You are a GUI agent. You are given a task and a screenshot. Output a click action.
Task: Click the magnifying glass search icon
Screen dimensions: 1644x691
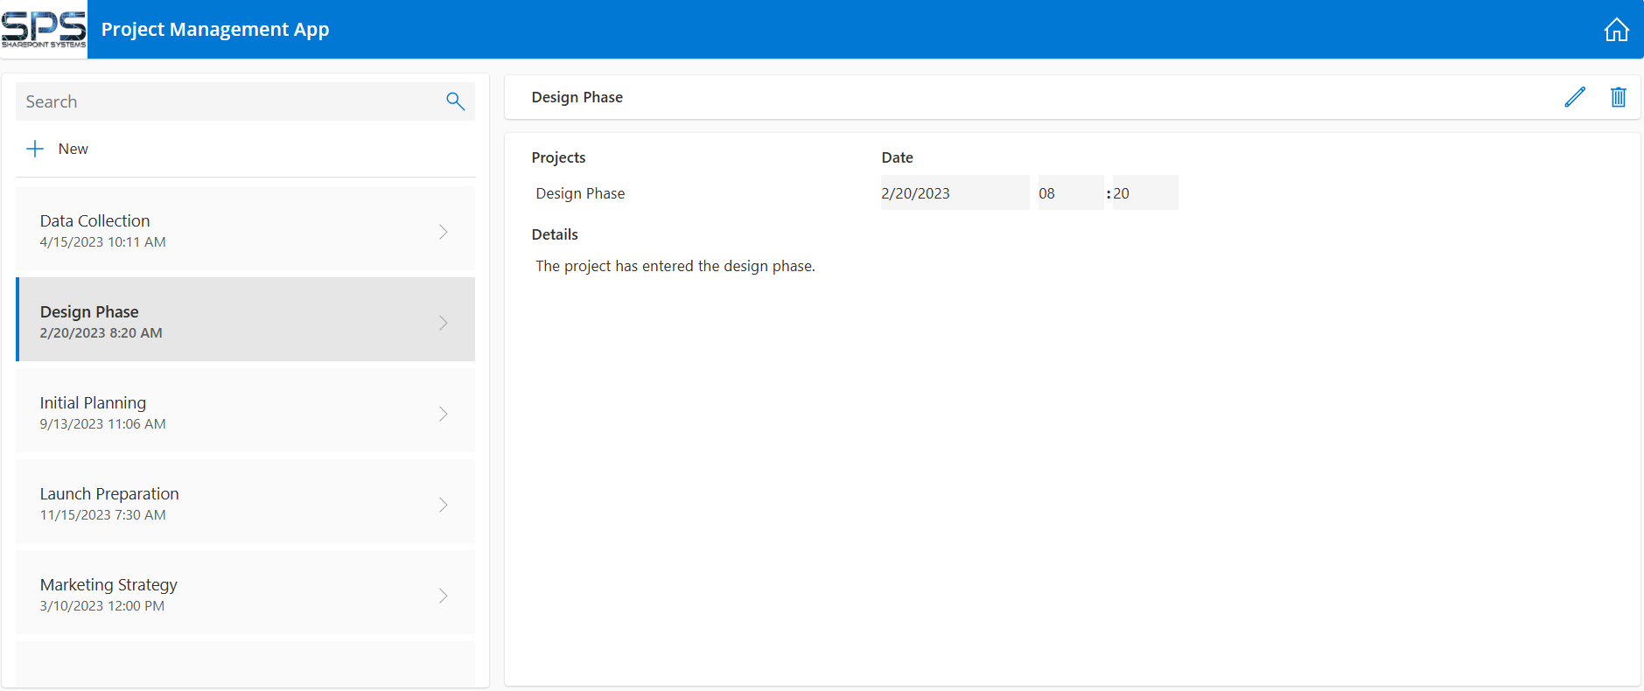click(x=455, y=101)
